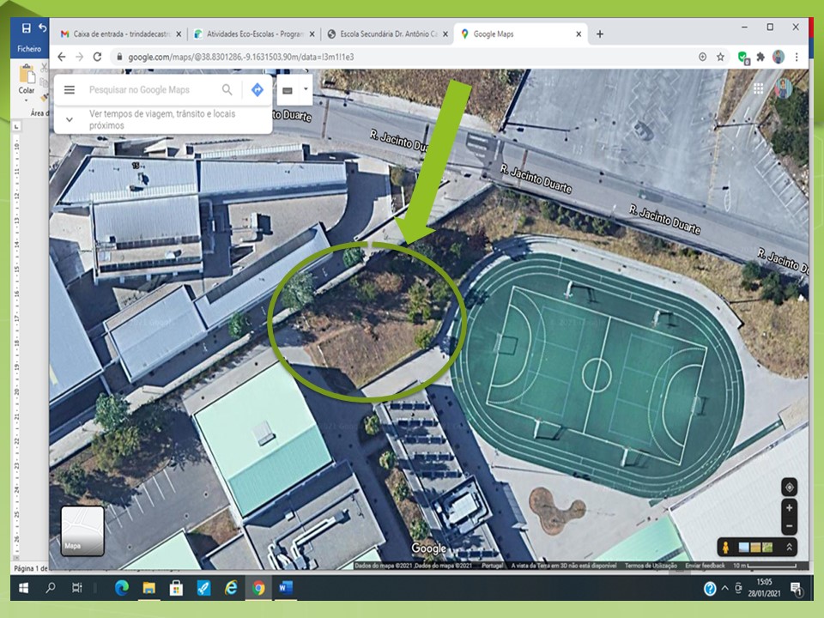824x618 pixels.
Task: Open the Termos de Utilização link
Action: point(651,566)
